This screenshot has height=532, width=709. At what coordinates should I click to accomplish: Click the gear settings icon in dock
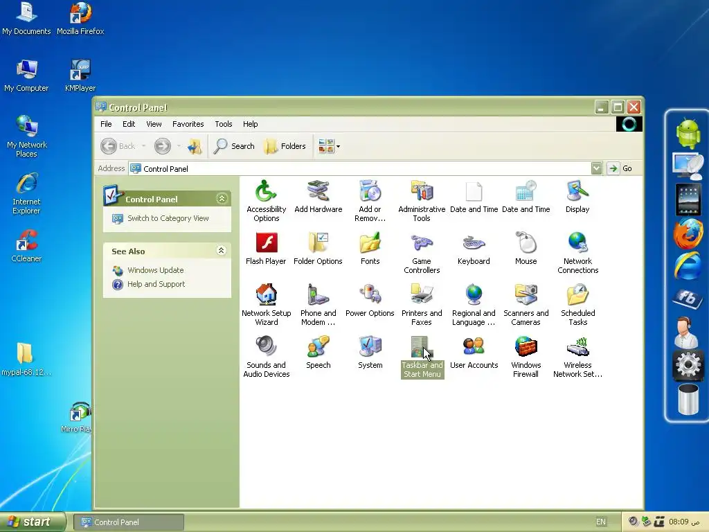(x=688, y=364)
